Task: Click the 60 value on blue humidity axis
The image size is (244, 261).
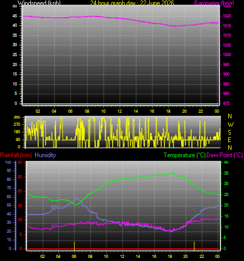Action: (x=9, y=197)
